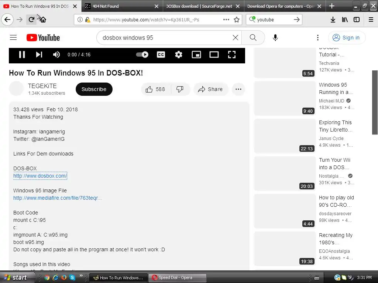Screen dimensions: 378x283
Task: Open the mediafire Windows 95 image link
Action: (57, 198)
